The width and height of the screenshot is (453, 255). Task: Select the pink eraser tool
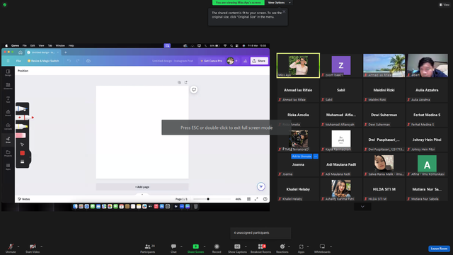point(21,135)
